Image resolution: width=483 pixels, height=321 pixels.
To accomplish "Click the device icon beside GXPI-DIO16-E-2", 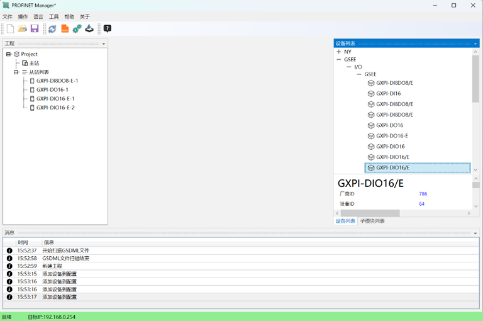I will click(32, 108).
